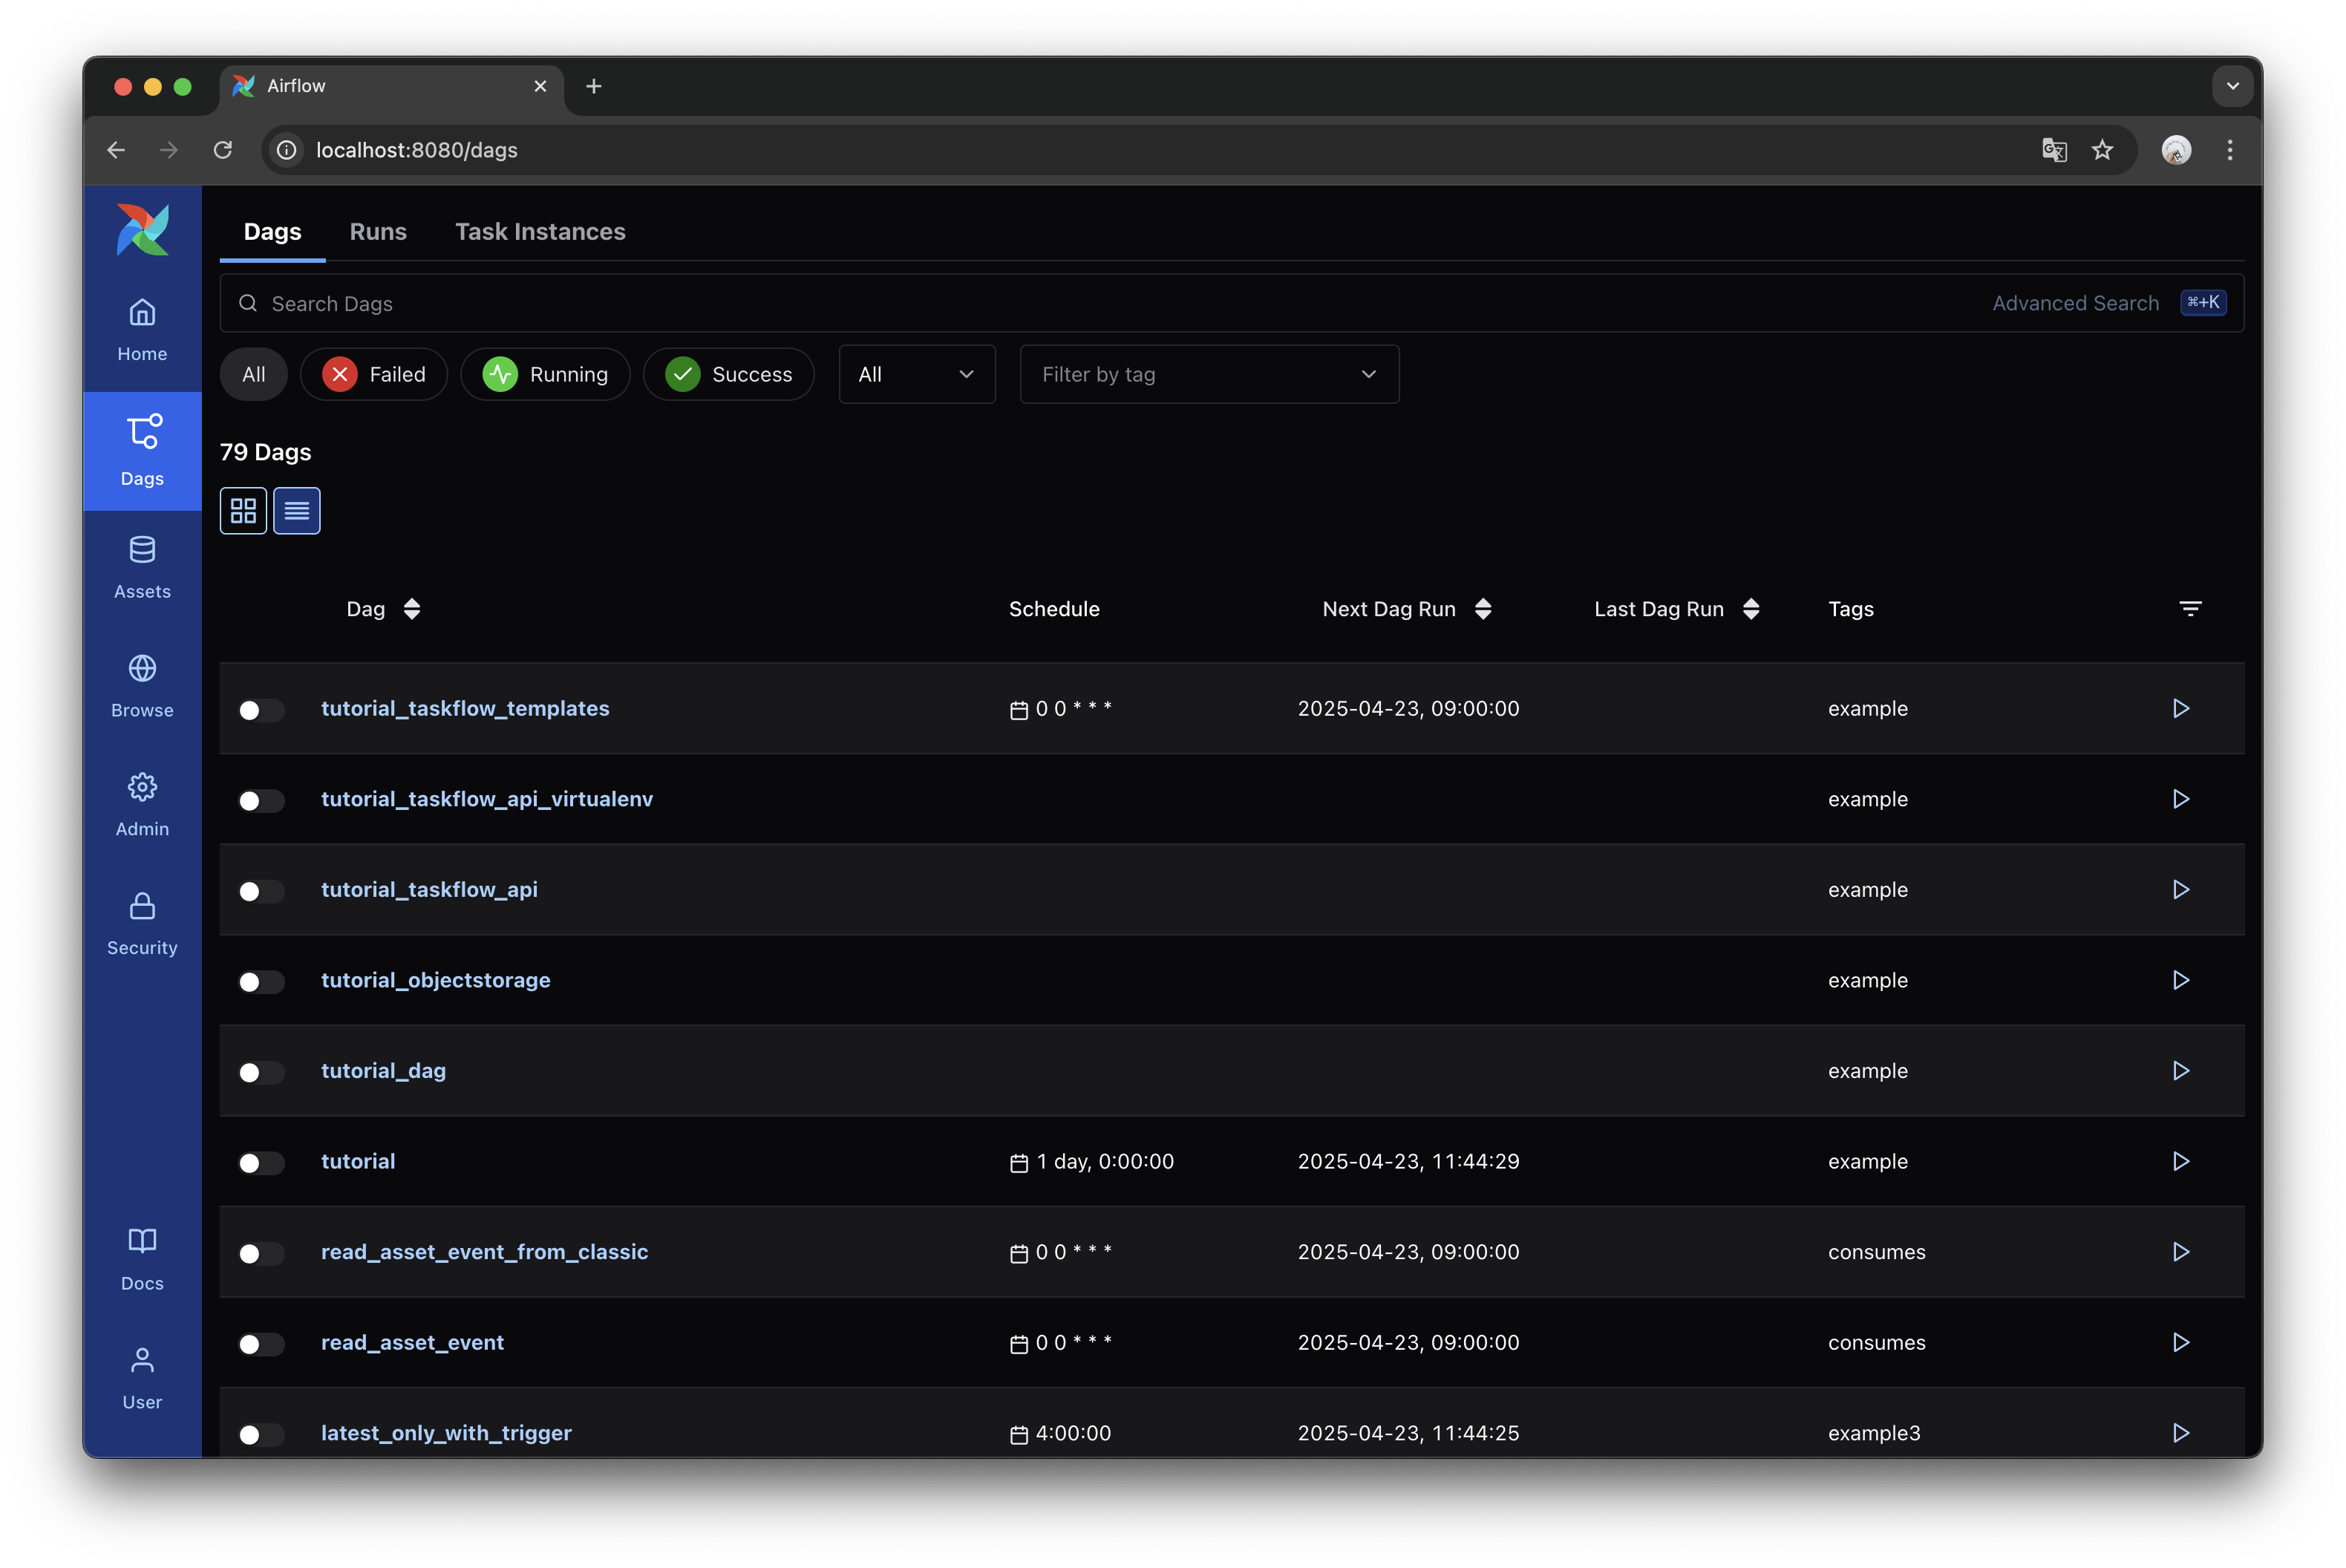The width and height of the screenshot is (2346, 1568).
Task: Unpause the tutorial dag
Action: [261, 1163]
